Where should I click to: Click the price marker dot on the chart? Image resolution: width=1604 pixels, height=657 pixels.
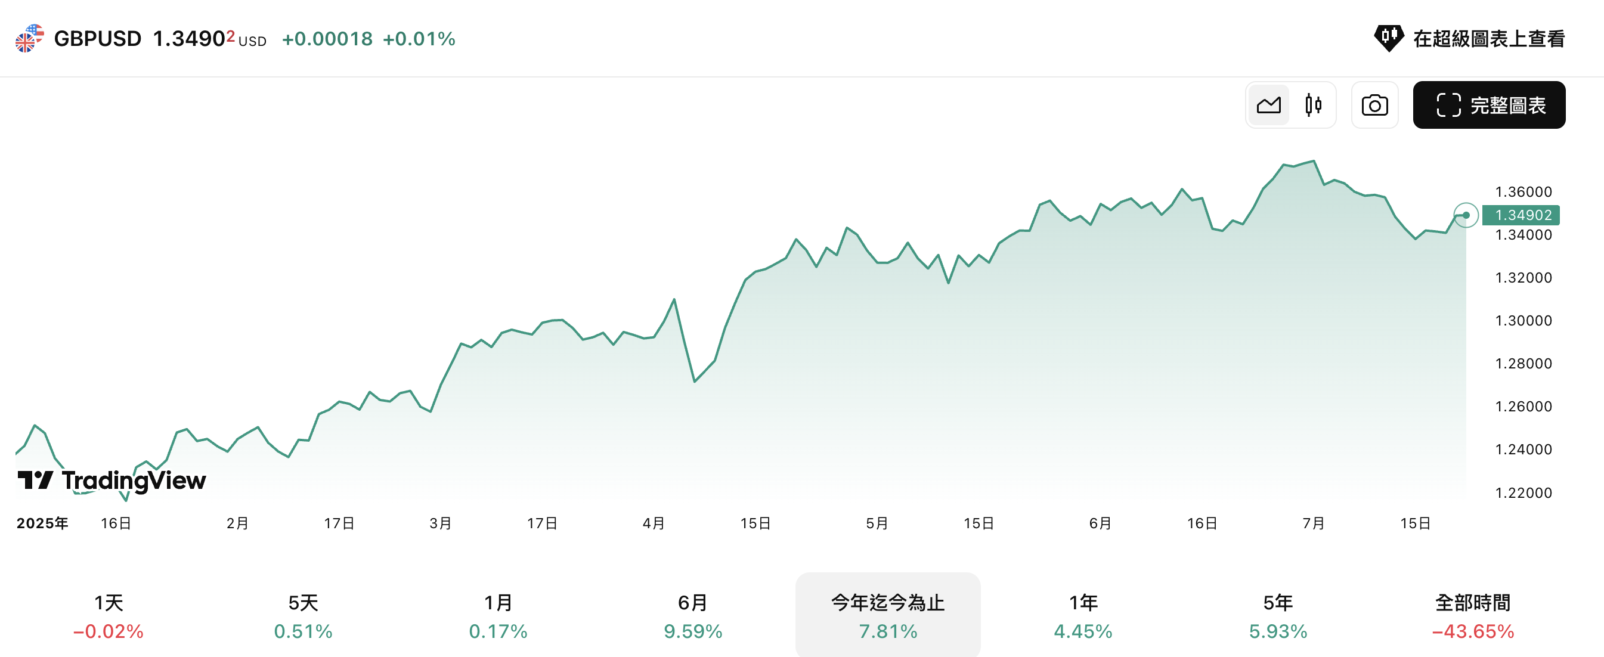click(x=1467, y=215)
